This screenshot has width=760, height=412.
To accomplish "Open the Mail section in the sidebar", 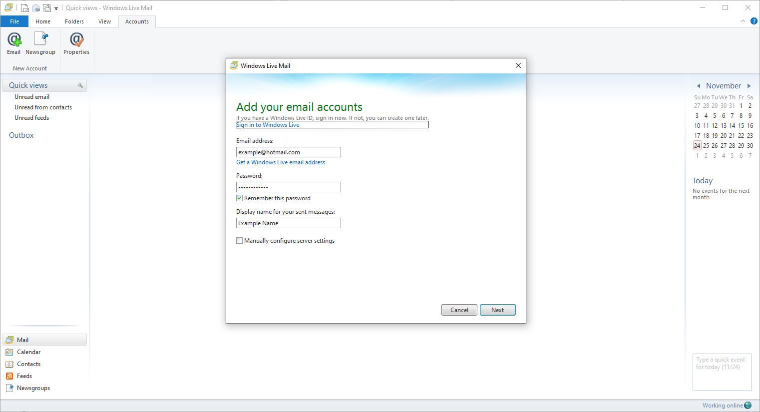I will pyautogui.click(x=44, y=340).
